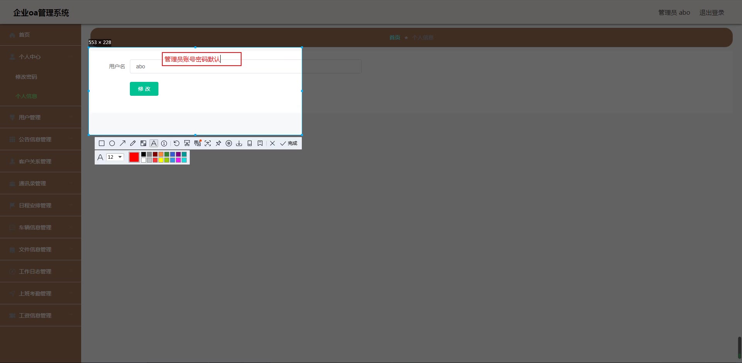Click 完成 to finish the screenshot
This screenshot has height=363, width=742.
[x=289, y=143]
